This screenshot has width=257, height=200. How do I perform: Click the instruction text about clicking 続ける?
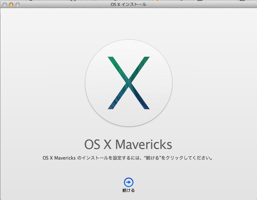(128, 158)
